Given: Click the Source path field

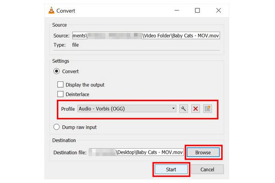Looking at the screenshot, I should point(146,36).
